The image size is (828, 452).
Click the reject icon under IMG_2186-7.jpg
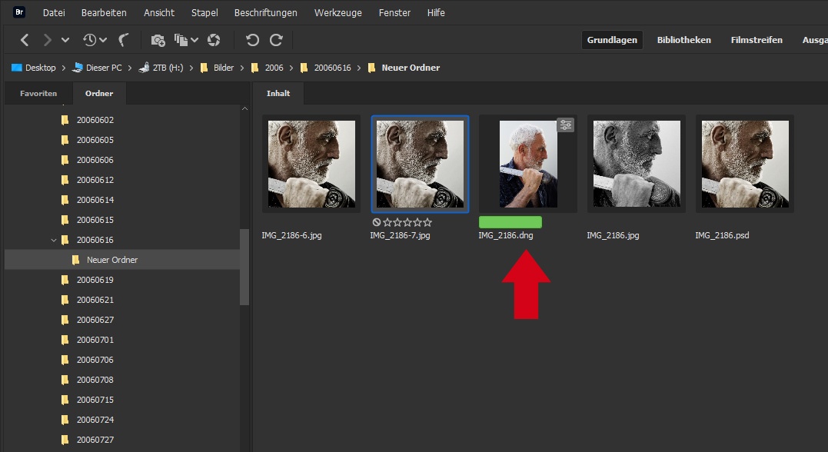[x=377, y=222]
